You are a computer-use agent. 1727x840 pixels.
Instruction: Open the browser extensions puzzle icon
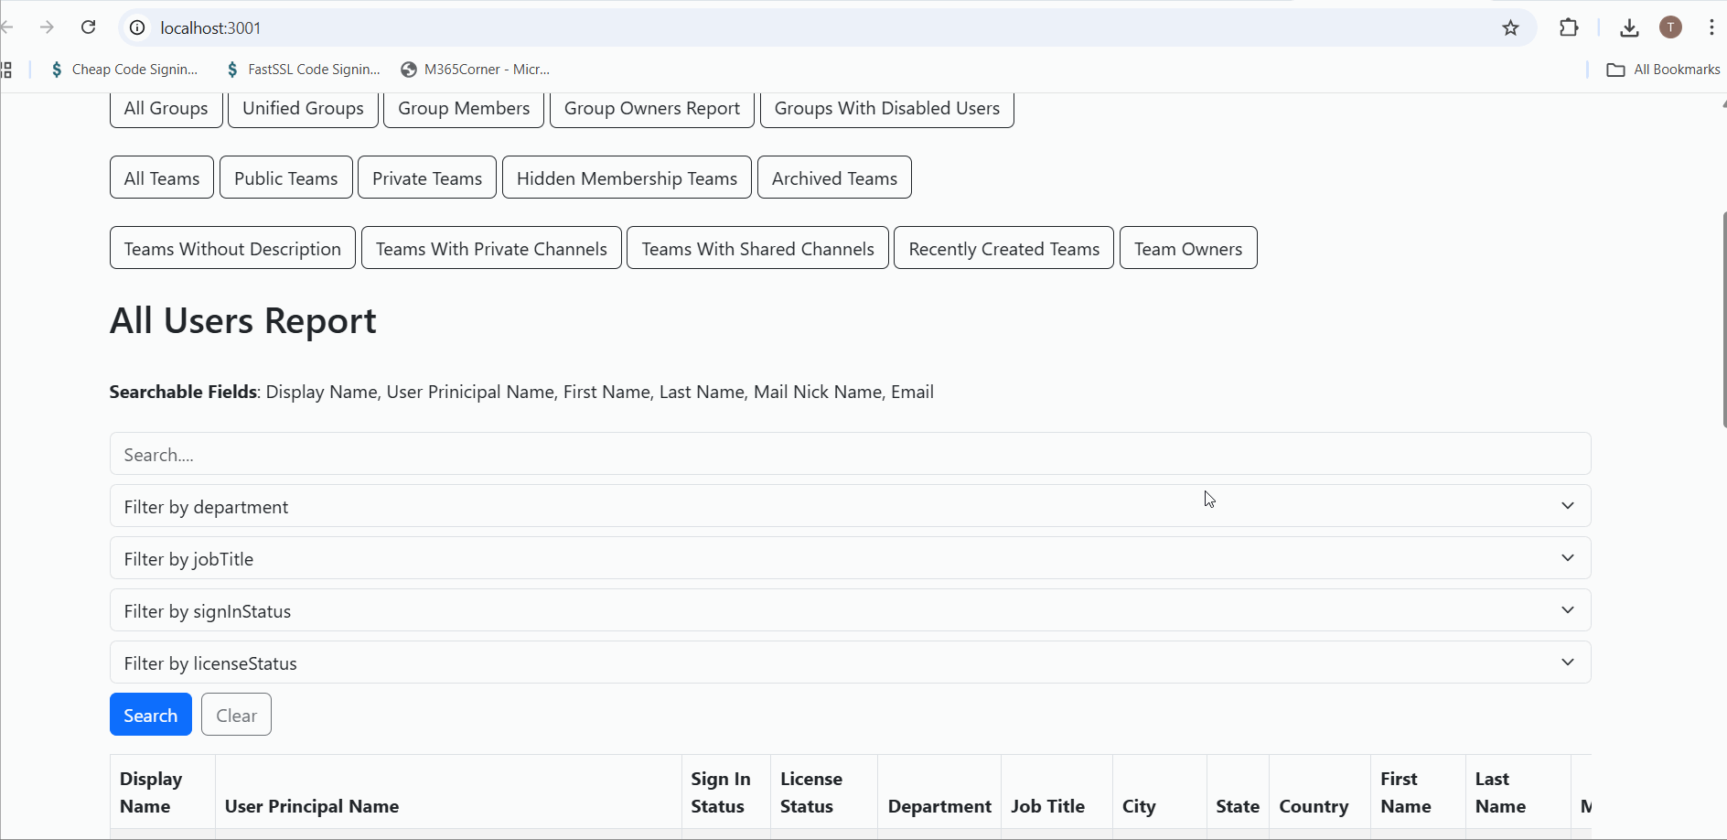(1569, 27)
